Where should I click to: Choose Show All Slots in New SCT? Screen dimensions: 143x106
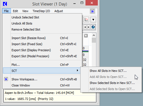point(108,71)
